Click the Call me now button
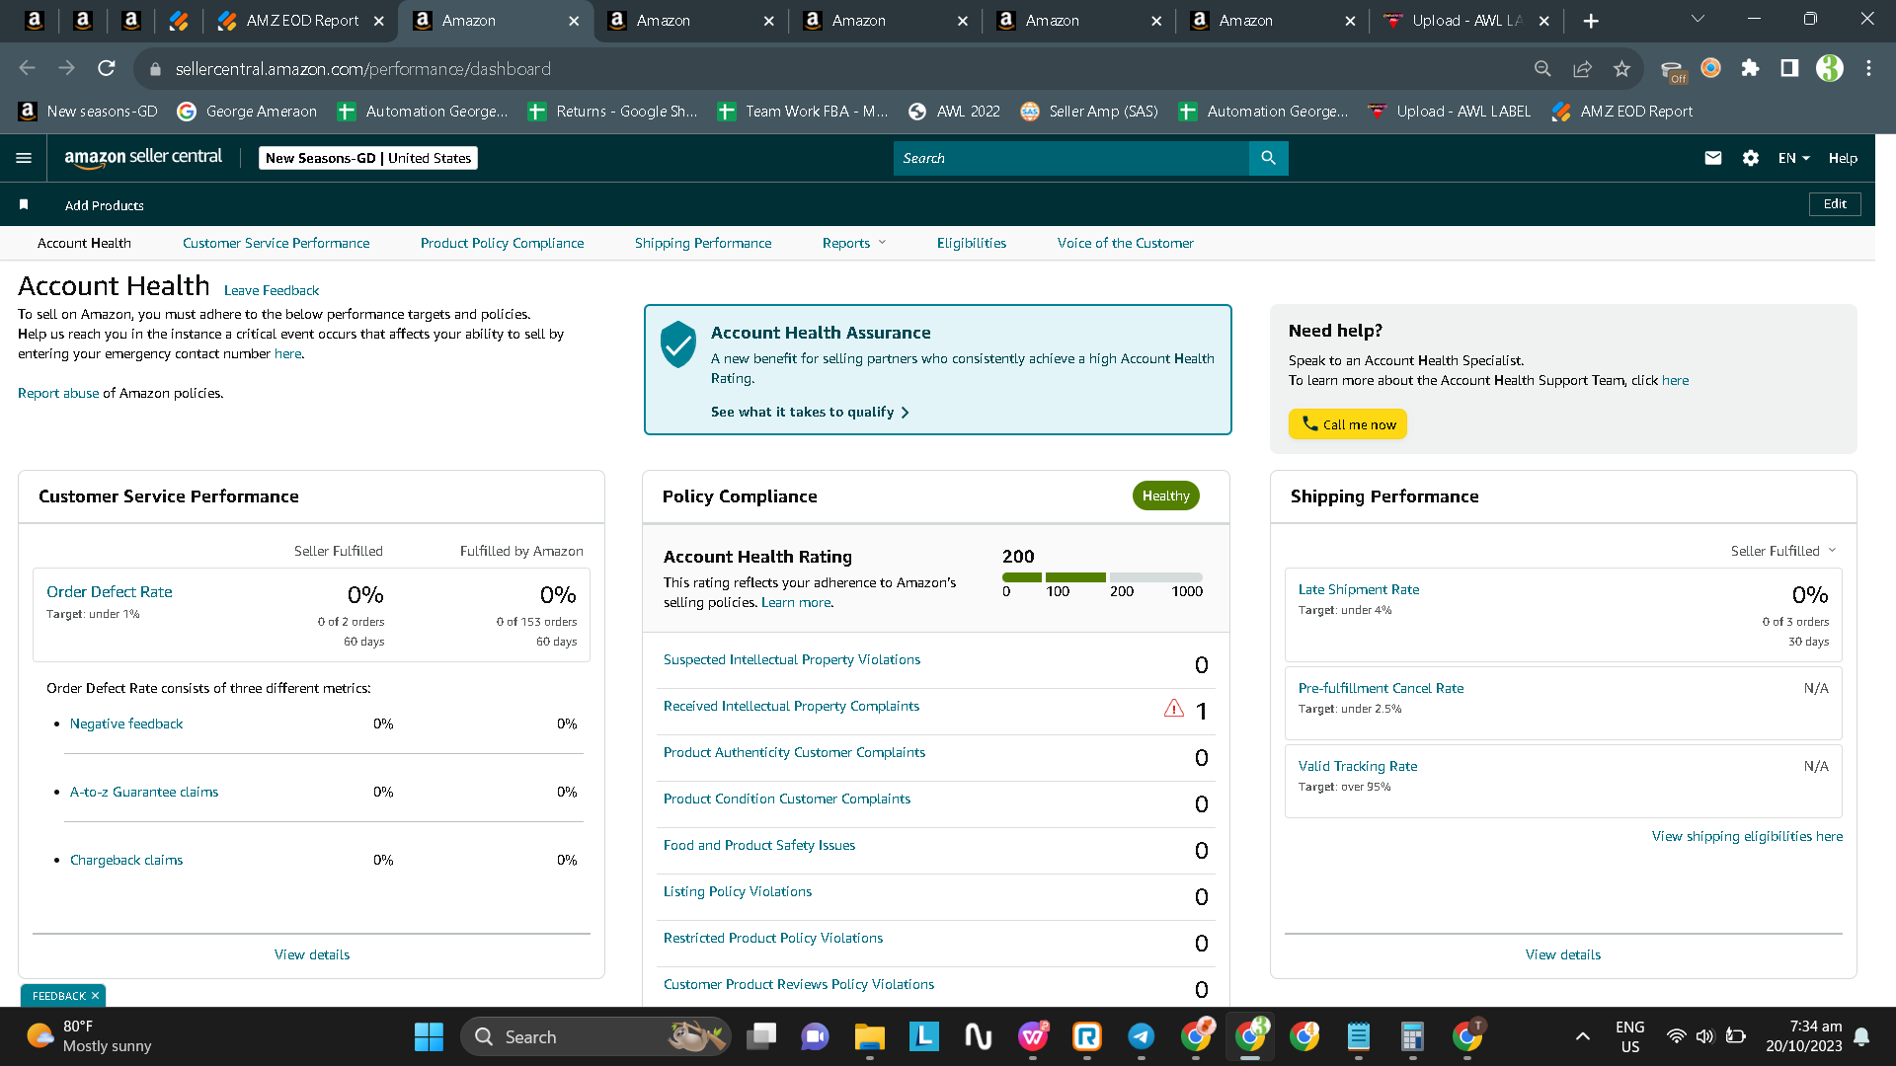This screenshot has width=1896, height=1066. (1348, 424)
